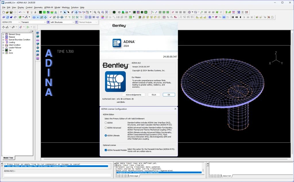Click the Undo arrow icon
The image size is (294, 182).
(20, 12)
